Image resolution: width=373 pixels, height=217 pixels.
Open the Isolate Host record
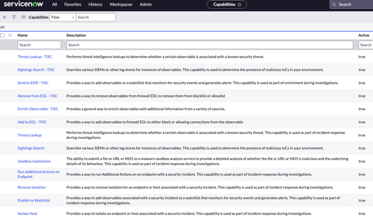28,213
